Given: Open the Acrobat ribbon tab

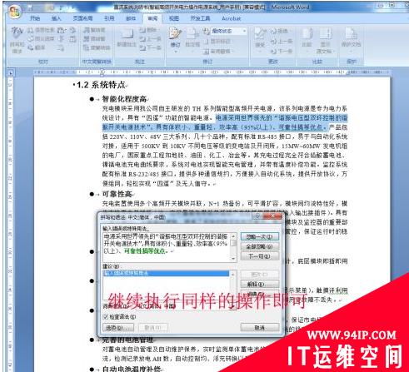Looking at the screenshot, I should click(x=231, y=18).
